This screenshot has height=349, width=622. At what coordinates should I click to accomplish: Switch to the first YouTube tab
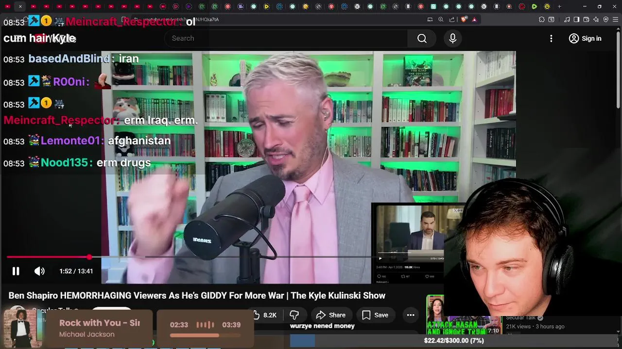7,6
